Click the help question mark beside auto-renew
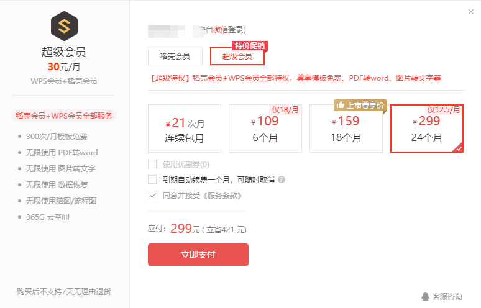 282,179
